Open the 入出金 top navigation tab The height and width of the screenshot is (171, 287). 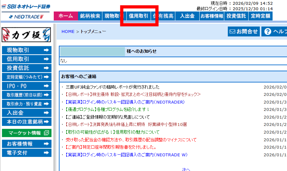pyautogui.click(x=187, y=16)
